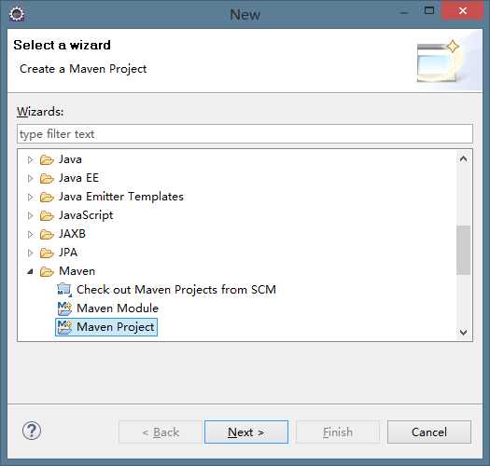
Task: Click the Cancel button
Action: [429, 432]
